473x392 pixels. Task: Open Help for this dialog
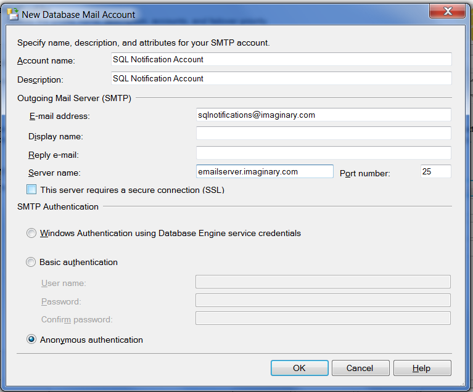click(x=422, y=368)
